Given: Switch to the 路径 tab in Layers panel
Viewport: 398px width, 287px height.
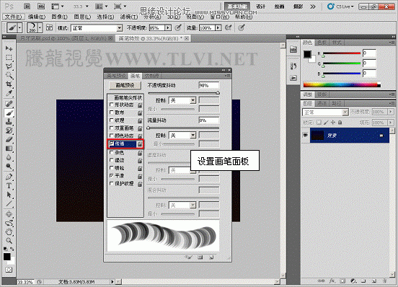Looking at the screenshot, I should coord(337,104).
